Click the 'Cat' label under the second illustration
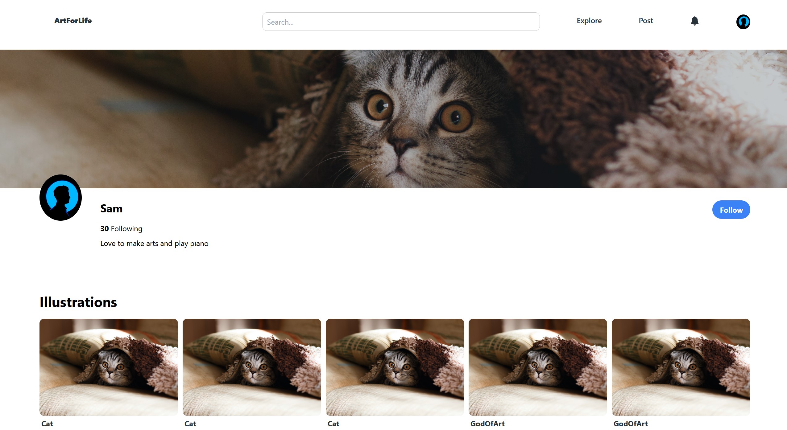This screenshot has height=430, width=787. 190,424
